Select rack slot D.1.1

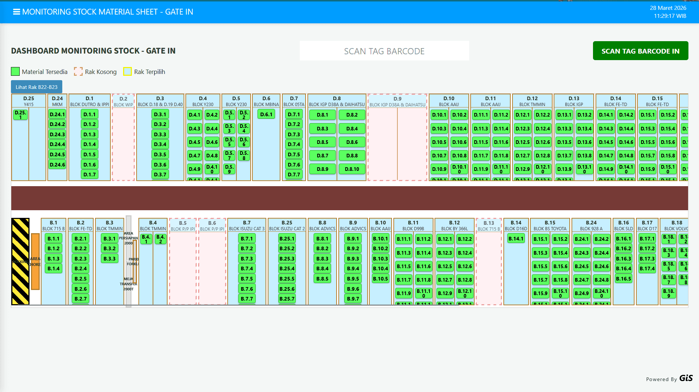point(90,114)
